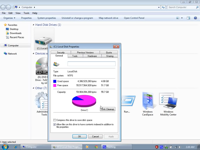This screenshot has height=150, width=200.
Task: Switch to the dialog Tools tab
Action: pos(75,56)
